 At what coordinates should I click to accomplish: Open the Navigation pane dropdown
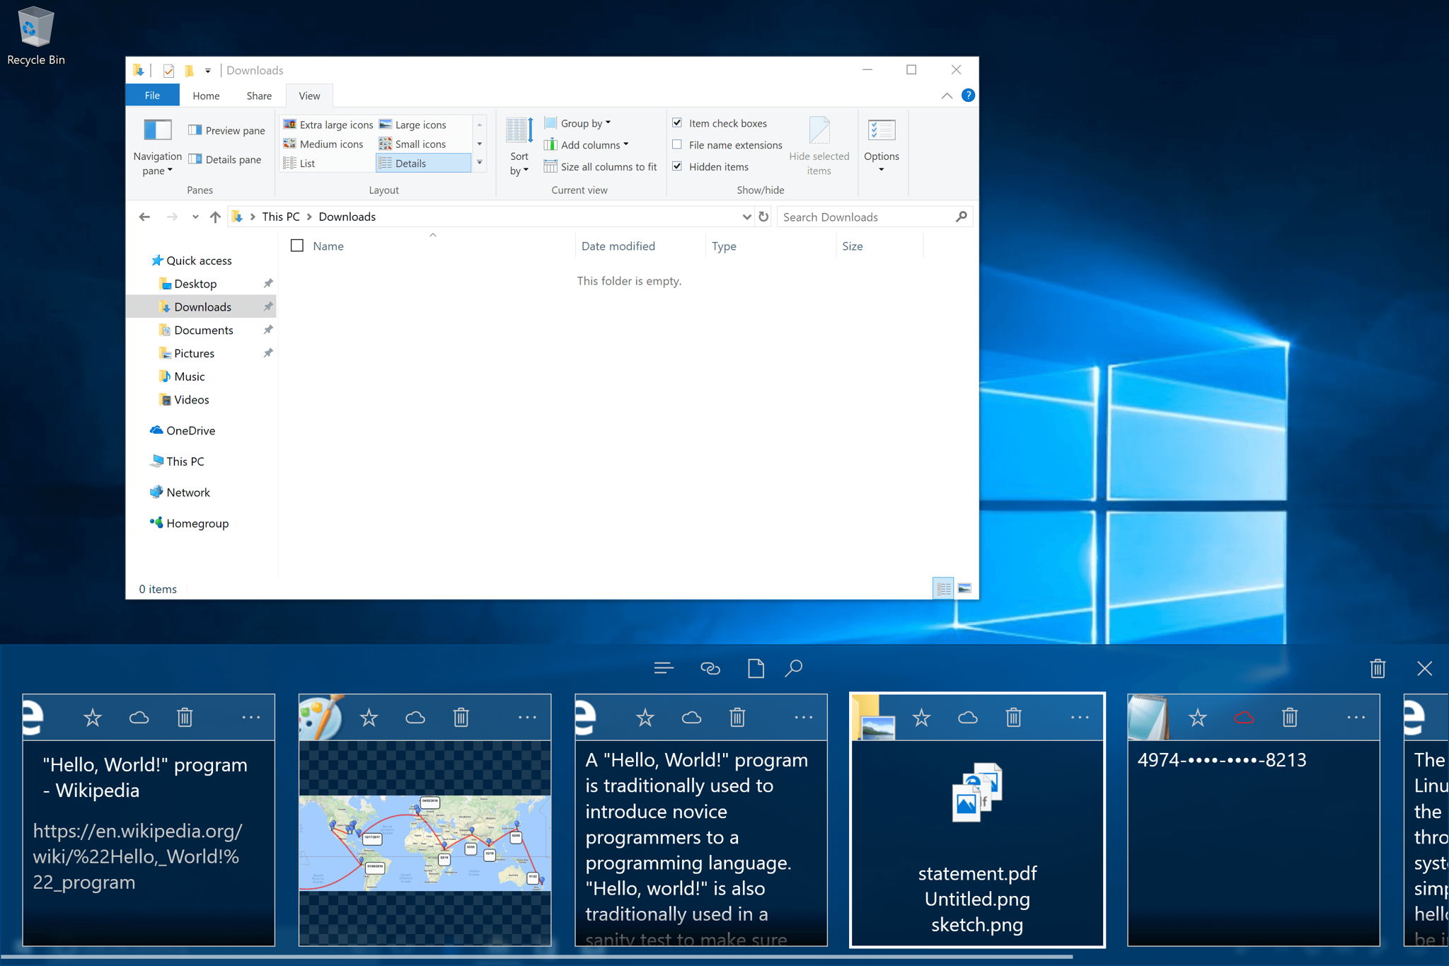coord(157,149)
